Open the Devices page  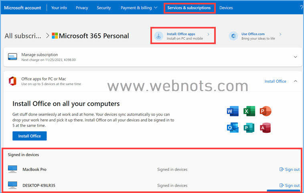click(x=226, y=8)
